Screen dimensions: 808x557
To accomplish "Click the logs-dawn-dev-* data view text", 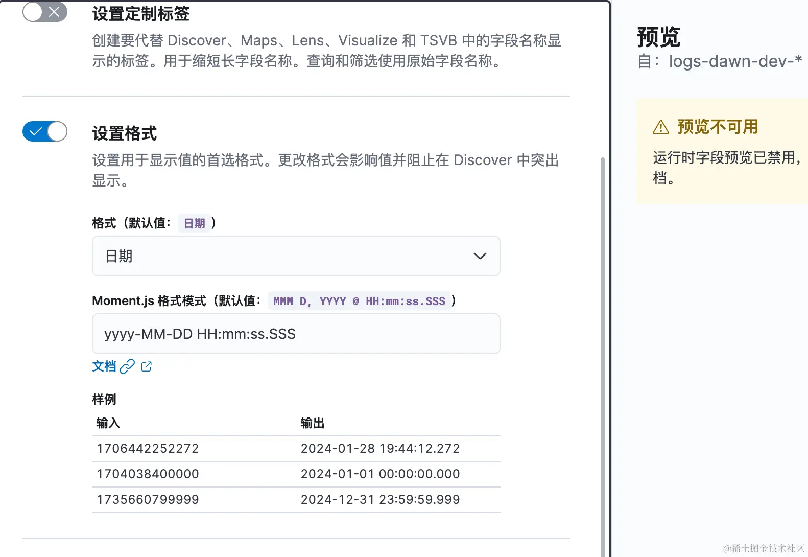I will point(735,61).
